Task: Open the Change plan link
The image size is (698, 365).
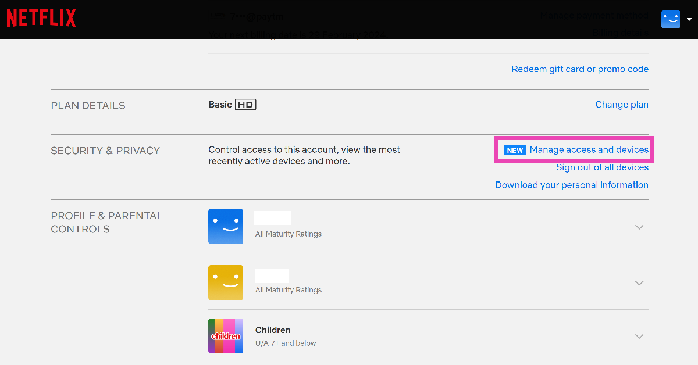Action: pyautogui.click(x=622, y=105)
